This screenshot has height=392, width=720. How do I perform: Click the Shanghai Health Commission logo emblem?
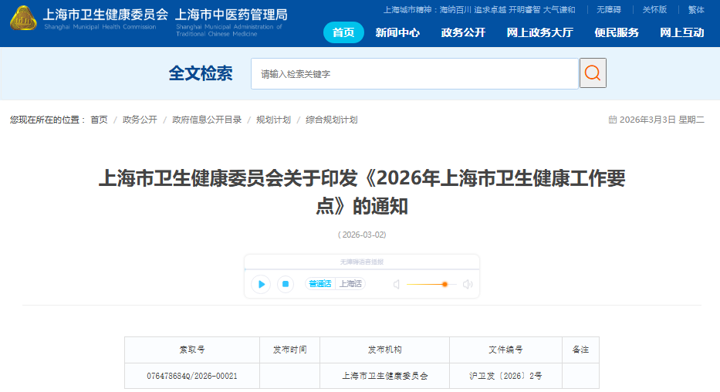[23, 19]
